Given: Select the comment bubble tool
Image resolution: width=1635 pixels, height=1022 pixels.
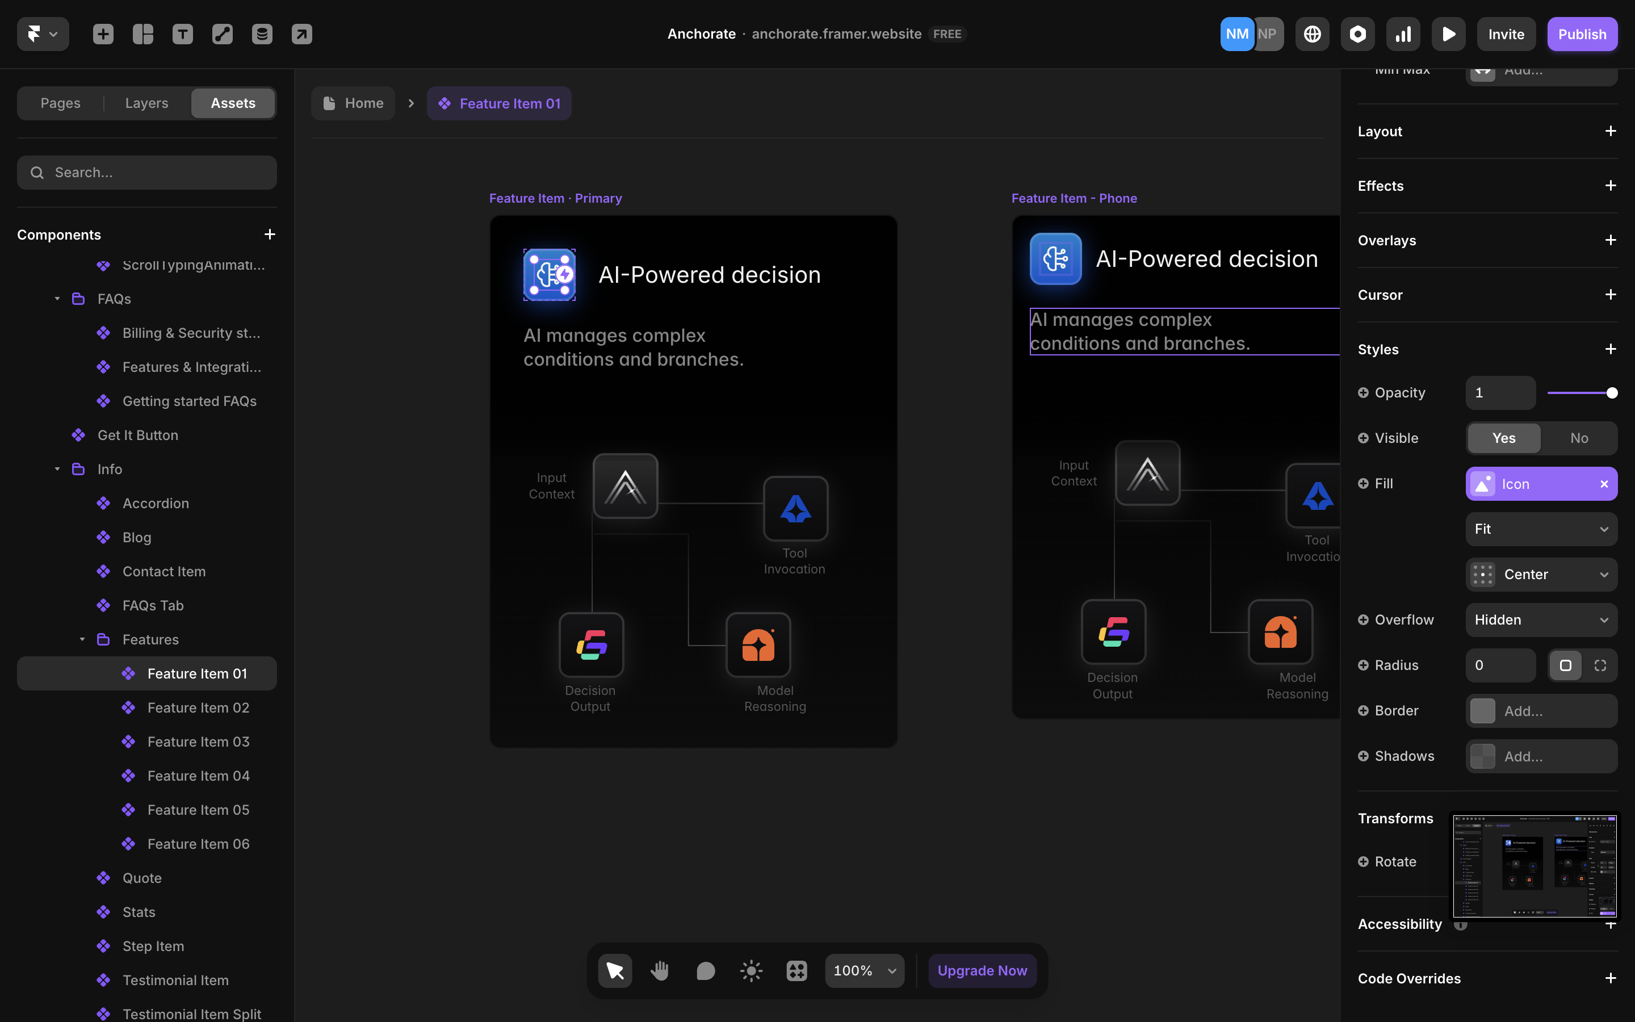Looking at the screenshot, I should pyautogui.click(x=705, y=971).
